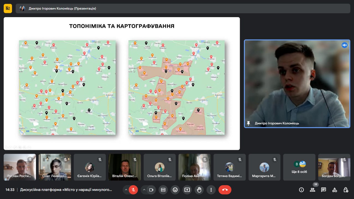
Task: Send a reaction with the emoji button
Action: coord(175,190)
